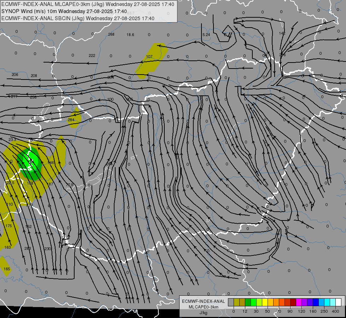Click the map value 165
The height and width of the screenshot is (318, 346).
click(7, 269)
